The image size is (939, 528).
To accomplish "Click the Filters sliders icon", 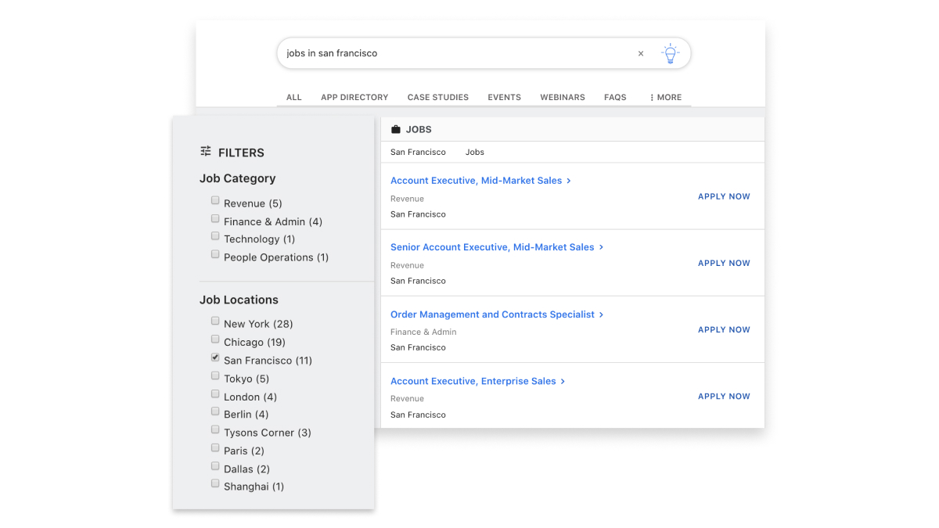I will 206,152.
